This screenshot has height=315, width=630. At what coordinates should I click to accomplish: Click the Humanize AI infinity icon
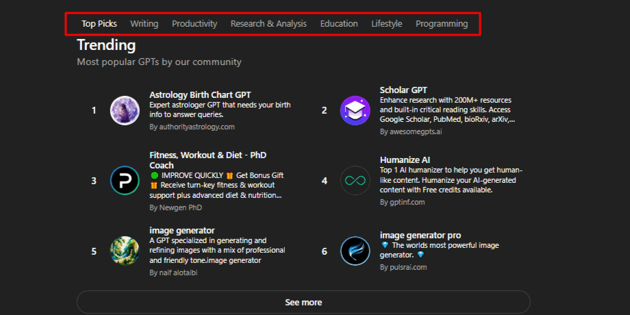coord(355,181)
